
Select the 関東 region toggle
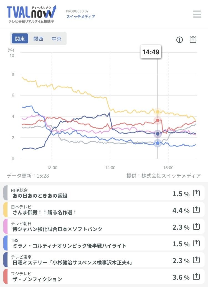(x=20, y=39)
